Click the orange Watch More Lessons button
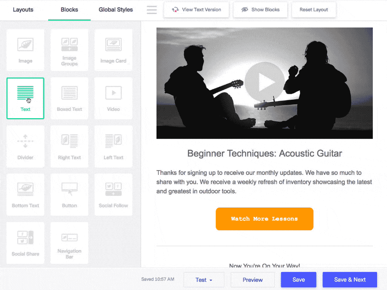Screen dimensions: 387x290 264,219
